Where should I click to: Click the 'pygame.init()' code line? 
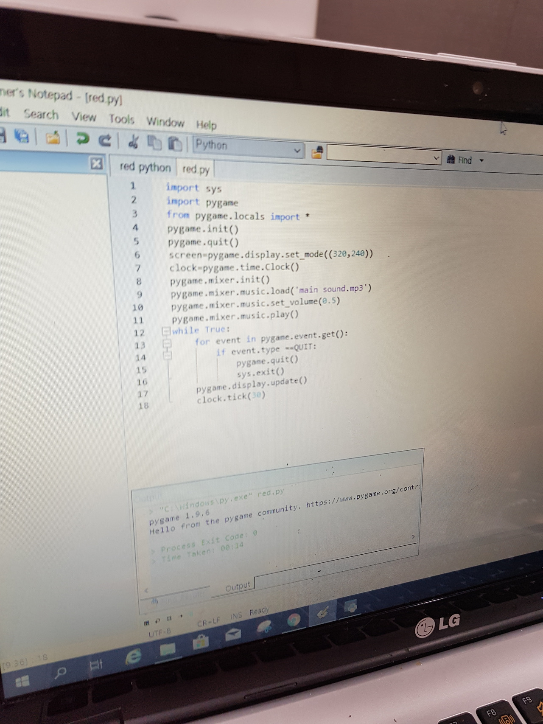click(203, 229)
